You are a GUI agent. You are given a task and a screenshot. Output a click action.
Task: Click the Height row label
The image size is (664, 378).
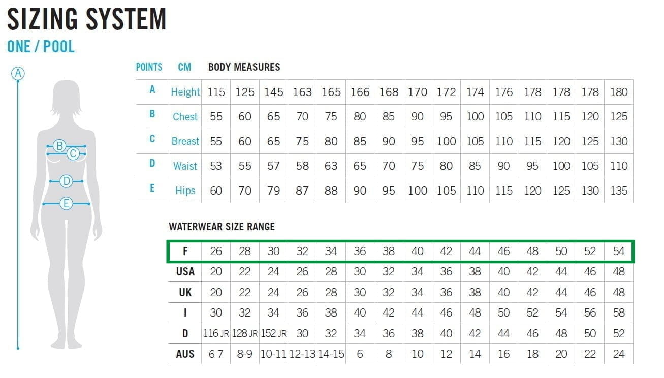pyautogui.click(x=185, y=92)
